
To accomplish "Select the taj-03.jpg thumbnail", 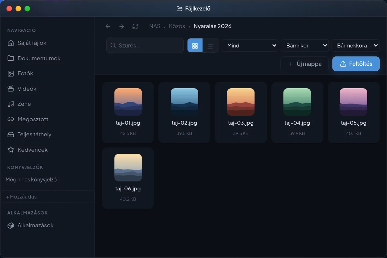I will (241, 102).
